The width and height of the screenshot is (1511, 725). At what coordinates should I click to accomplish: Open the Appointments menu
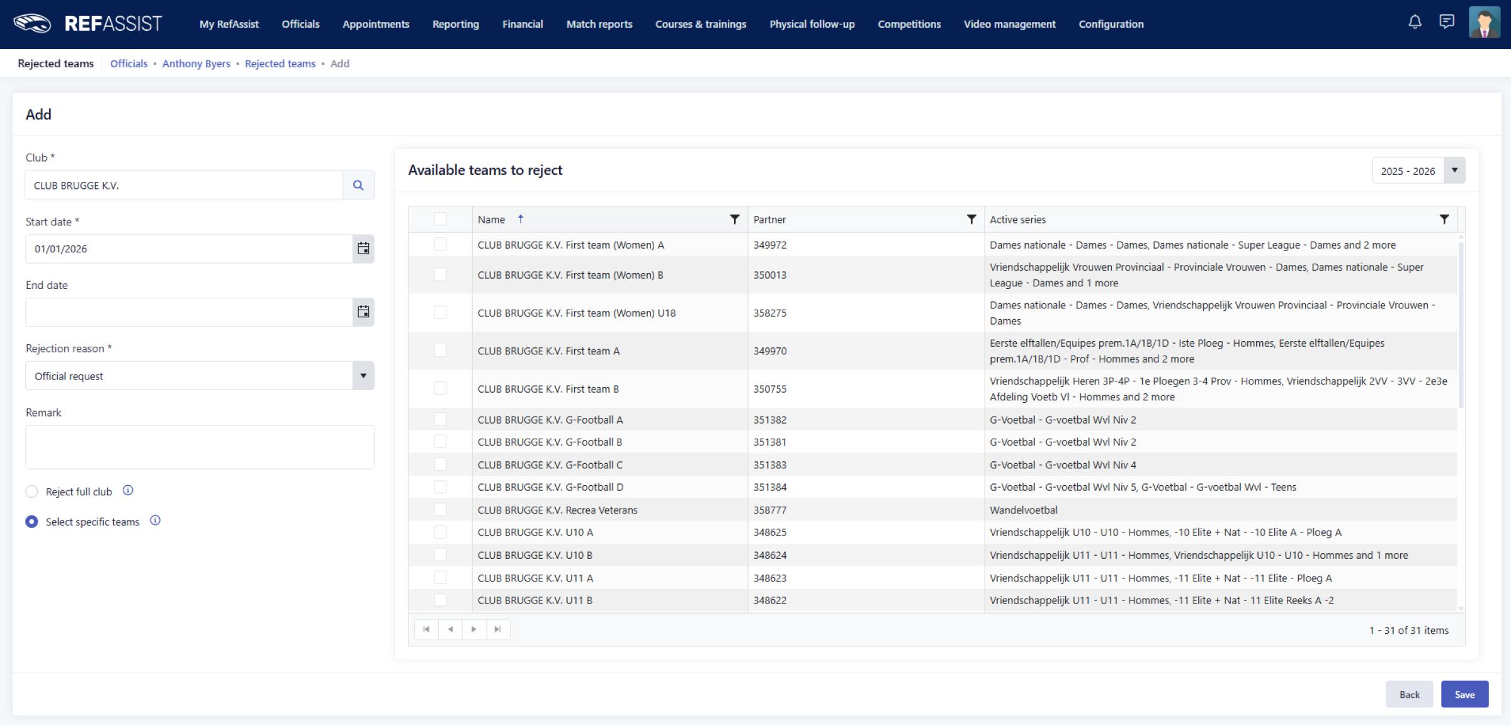click(375, 24)
